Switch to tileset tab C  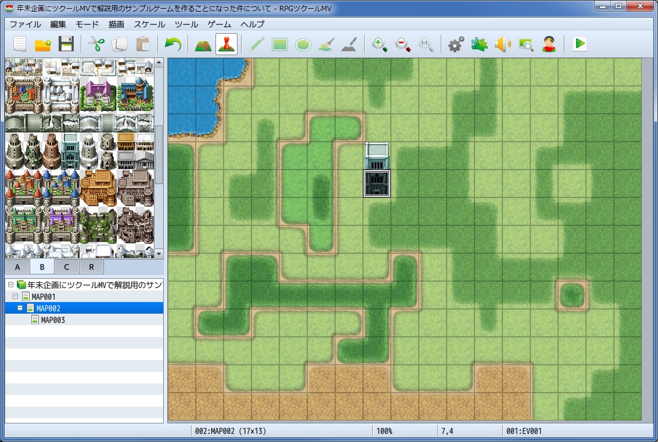coord(66,267)
